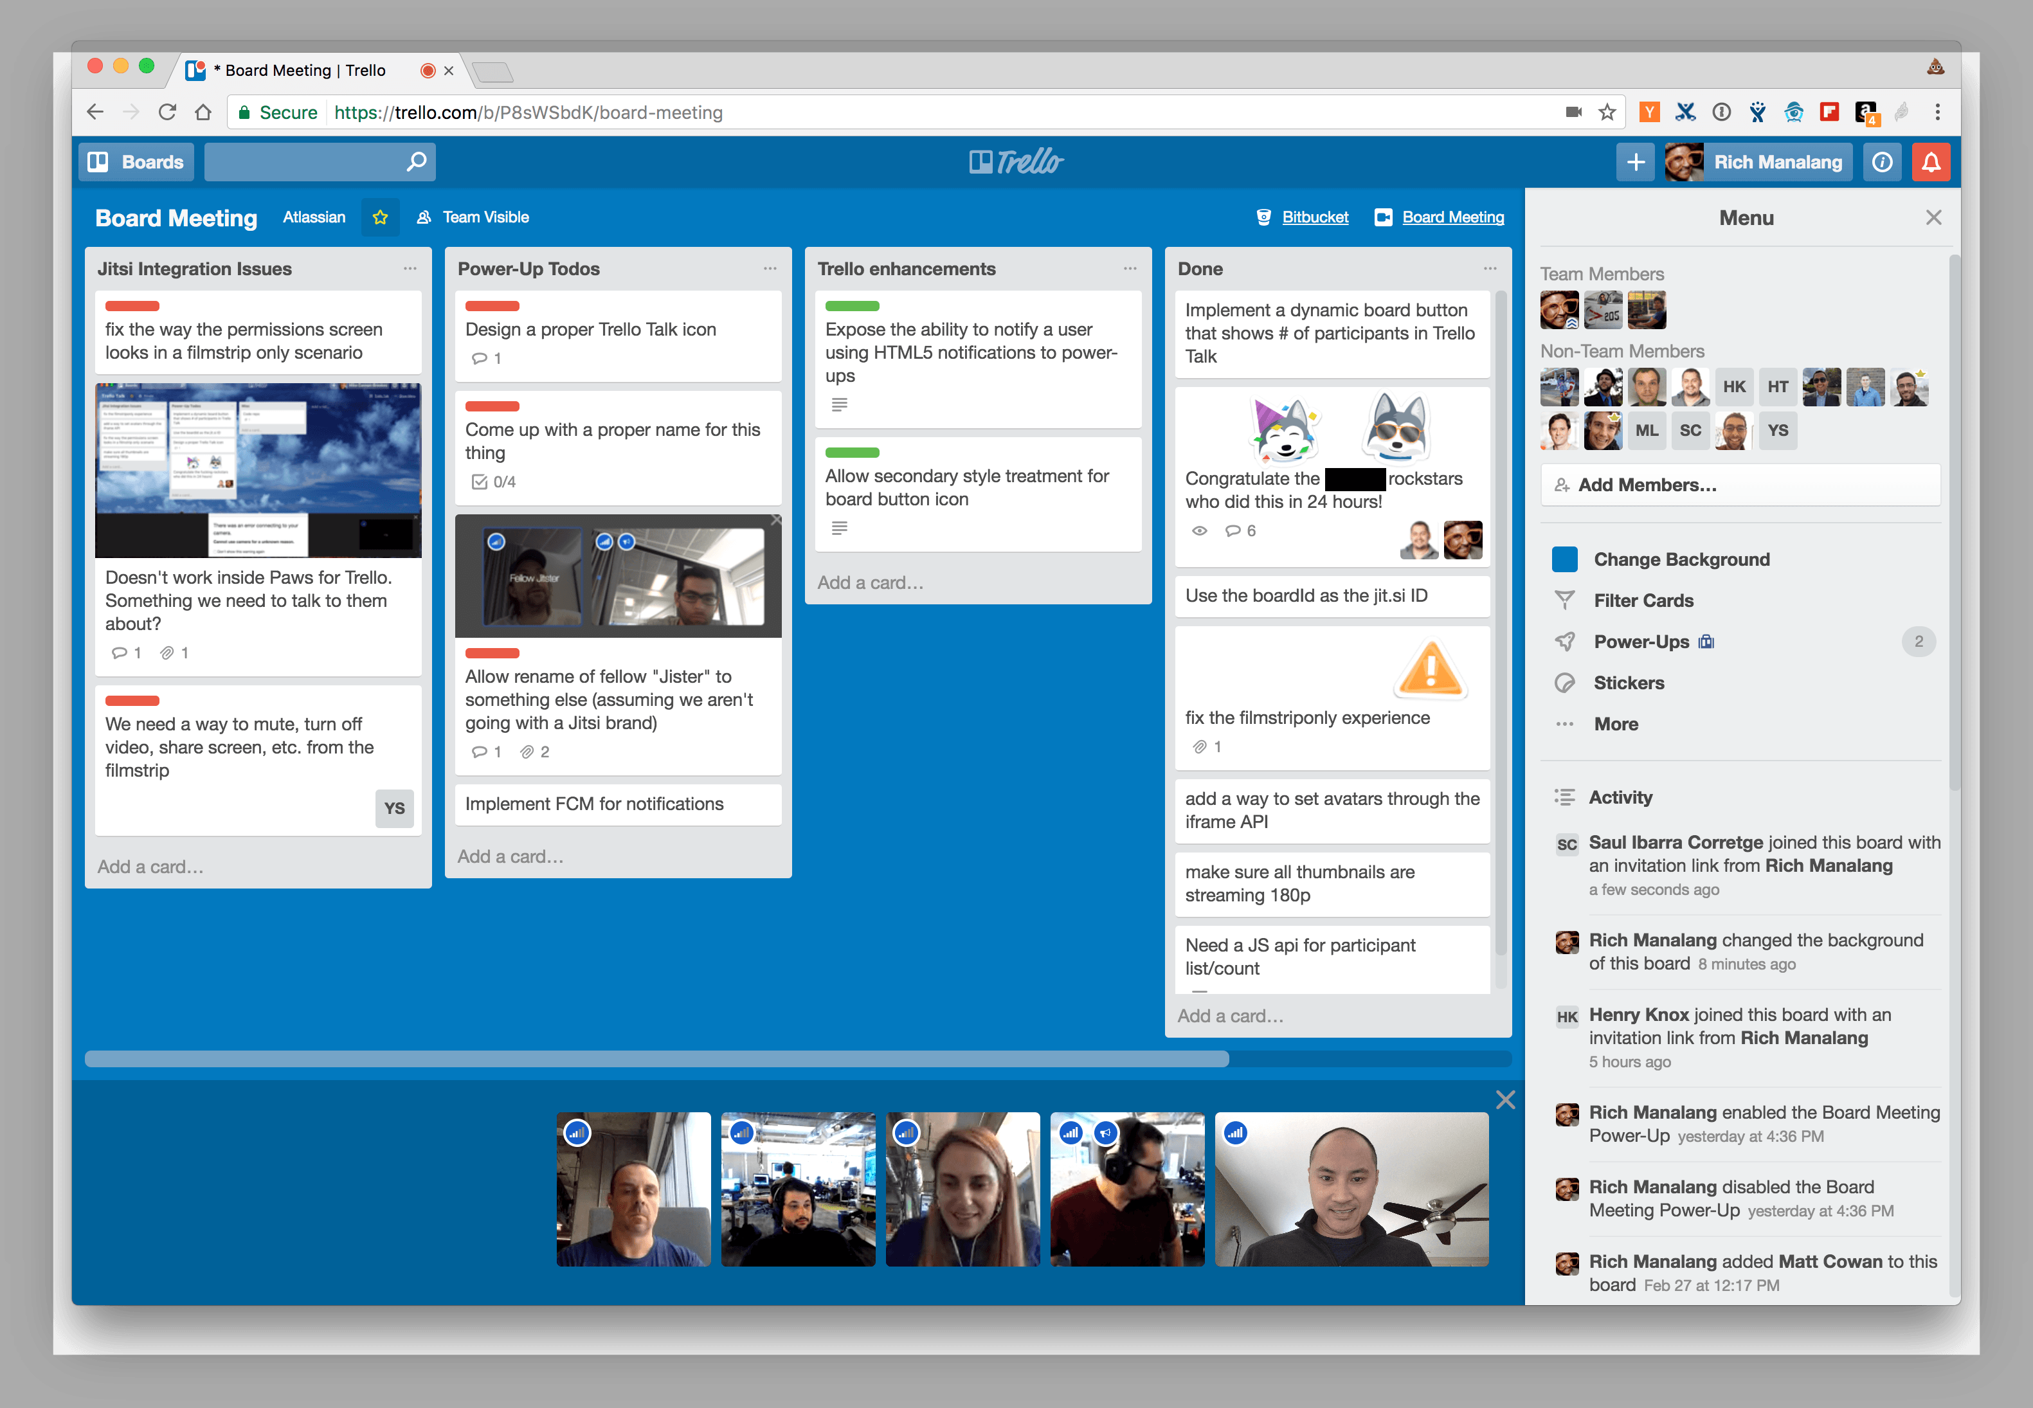Screen dimensions: 2033x1408
Task: Click the rightmost video participant thumbnail
Action: tap(1351, 1189)
